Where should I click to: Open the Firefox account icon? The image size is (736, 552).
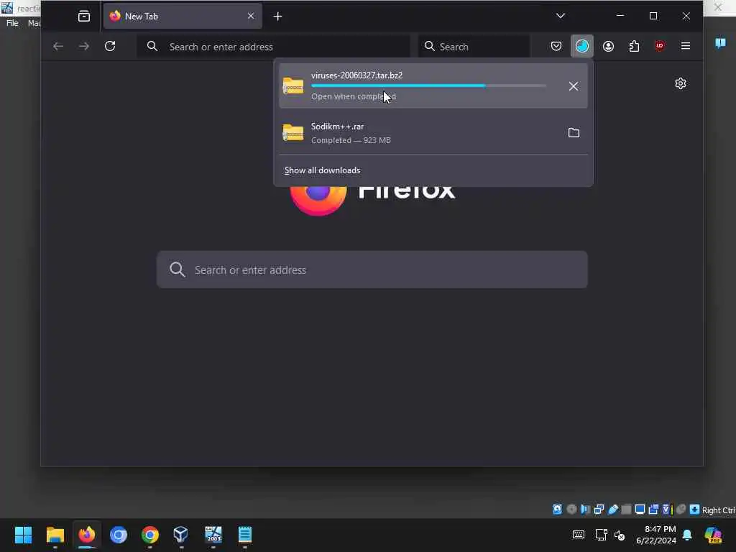coord(608,46)
